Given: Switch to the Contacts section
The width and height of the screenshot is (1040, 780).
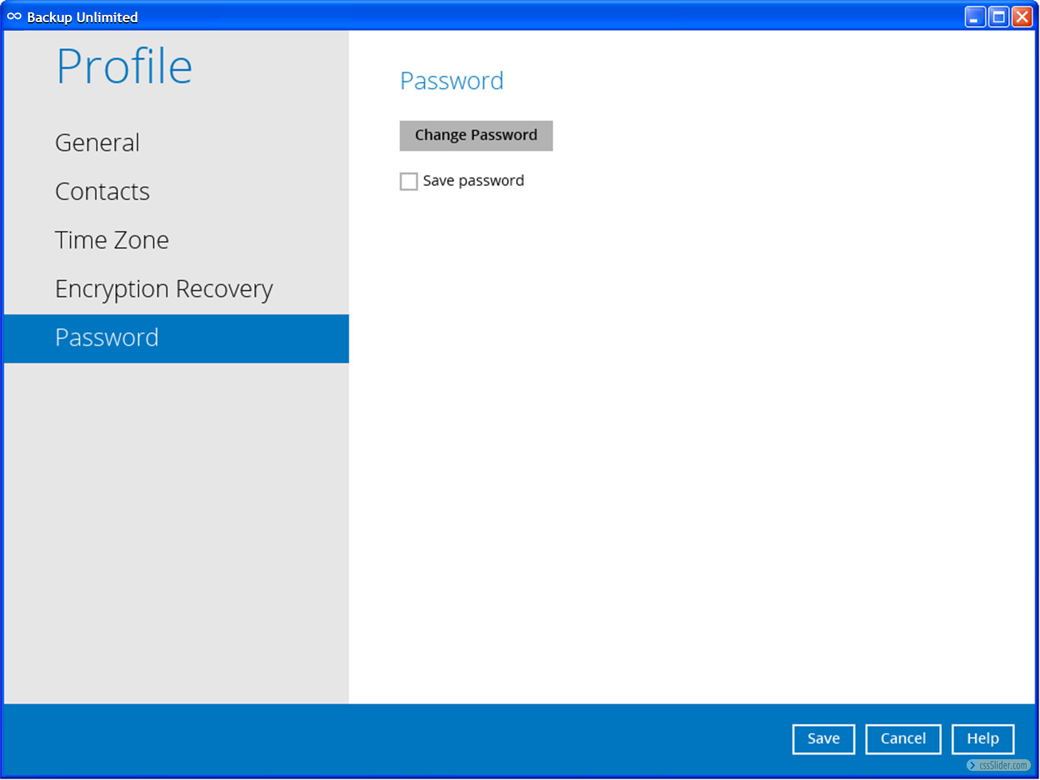Looking at the screenshot, I should [x=103, y=192].
